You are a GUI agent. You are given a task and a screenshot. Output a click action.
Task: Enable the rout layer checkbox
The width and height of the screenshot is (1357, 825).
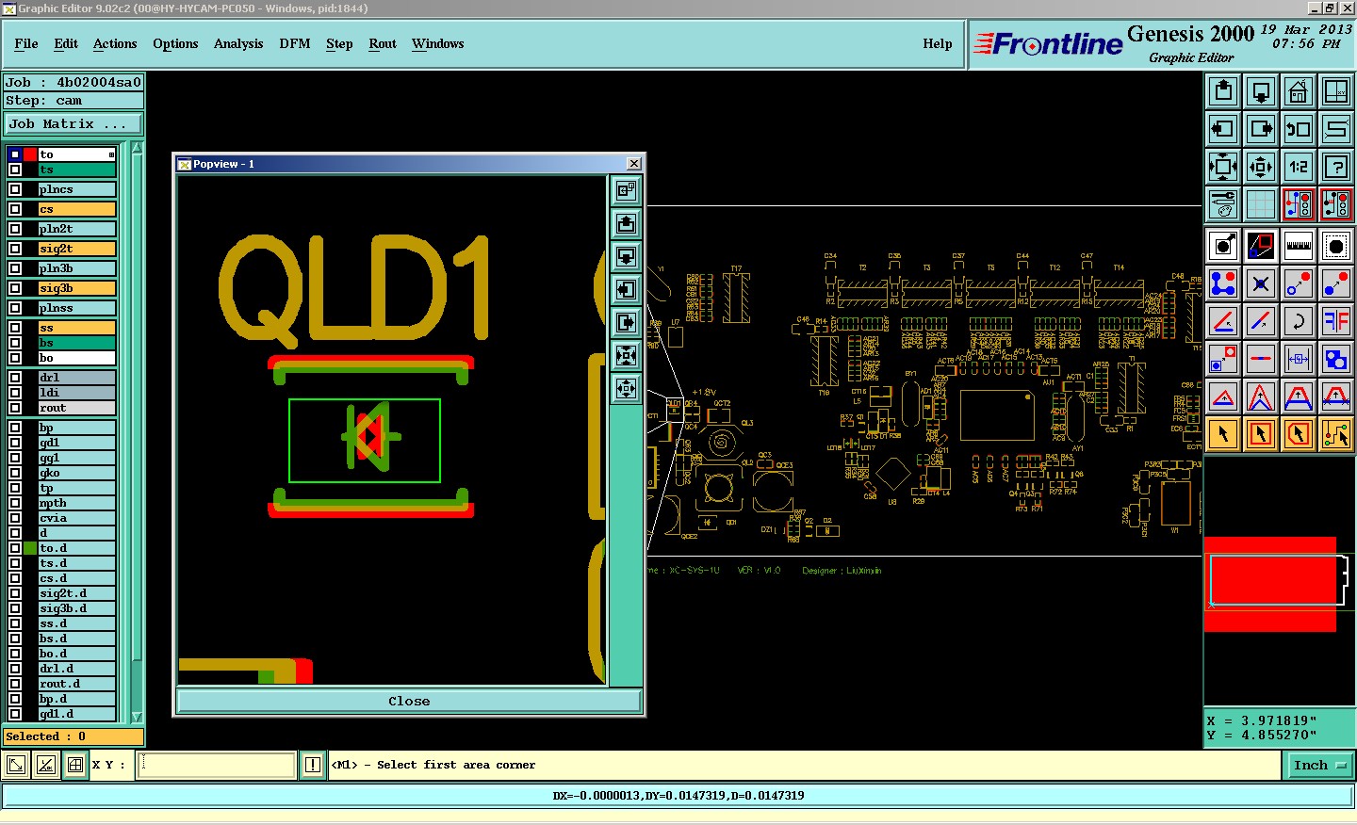15,408
